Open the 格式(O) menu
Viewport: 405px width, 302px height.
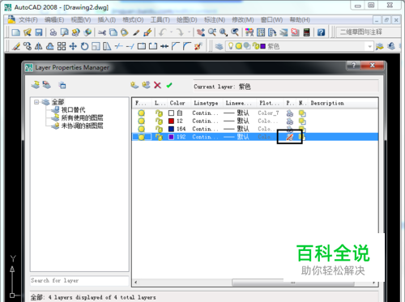(133, 20)
